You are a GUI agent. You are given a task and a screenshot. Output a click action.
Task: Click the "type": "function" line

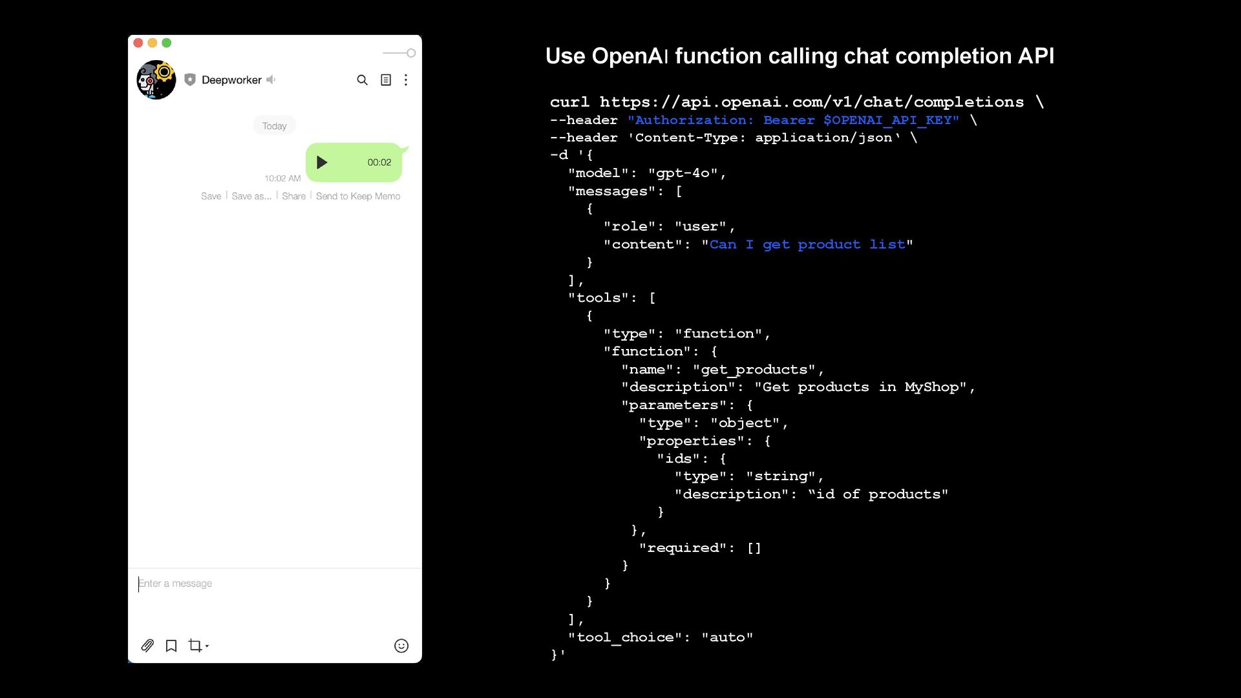[687, 334]
